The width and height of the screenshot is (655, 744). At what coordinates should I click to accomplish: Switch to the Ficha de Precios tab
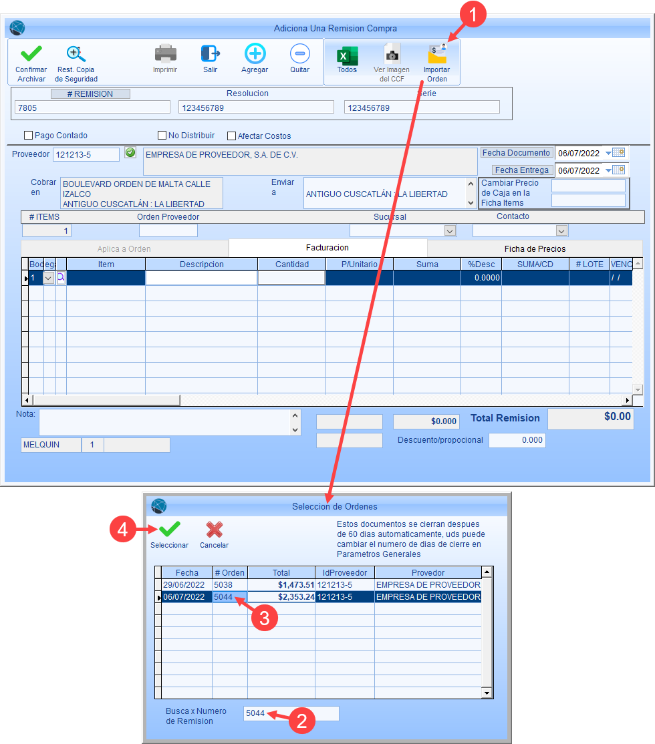[535, 248]
